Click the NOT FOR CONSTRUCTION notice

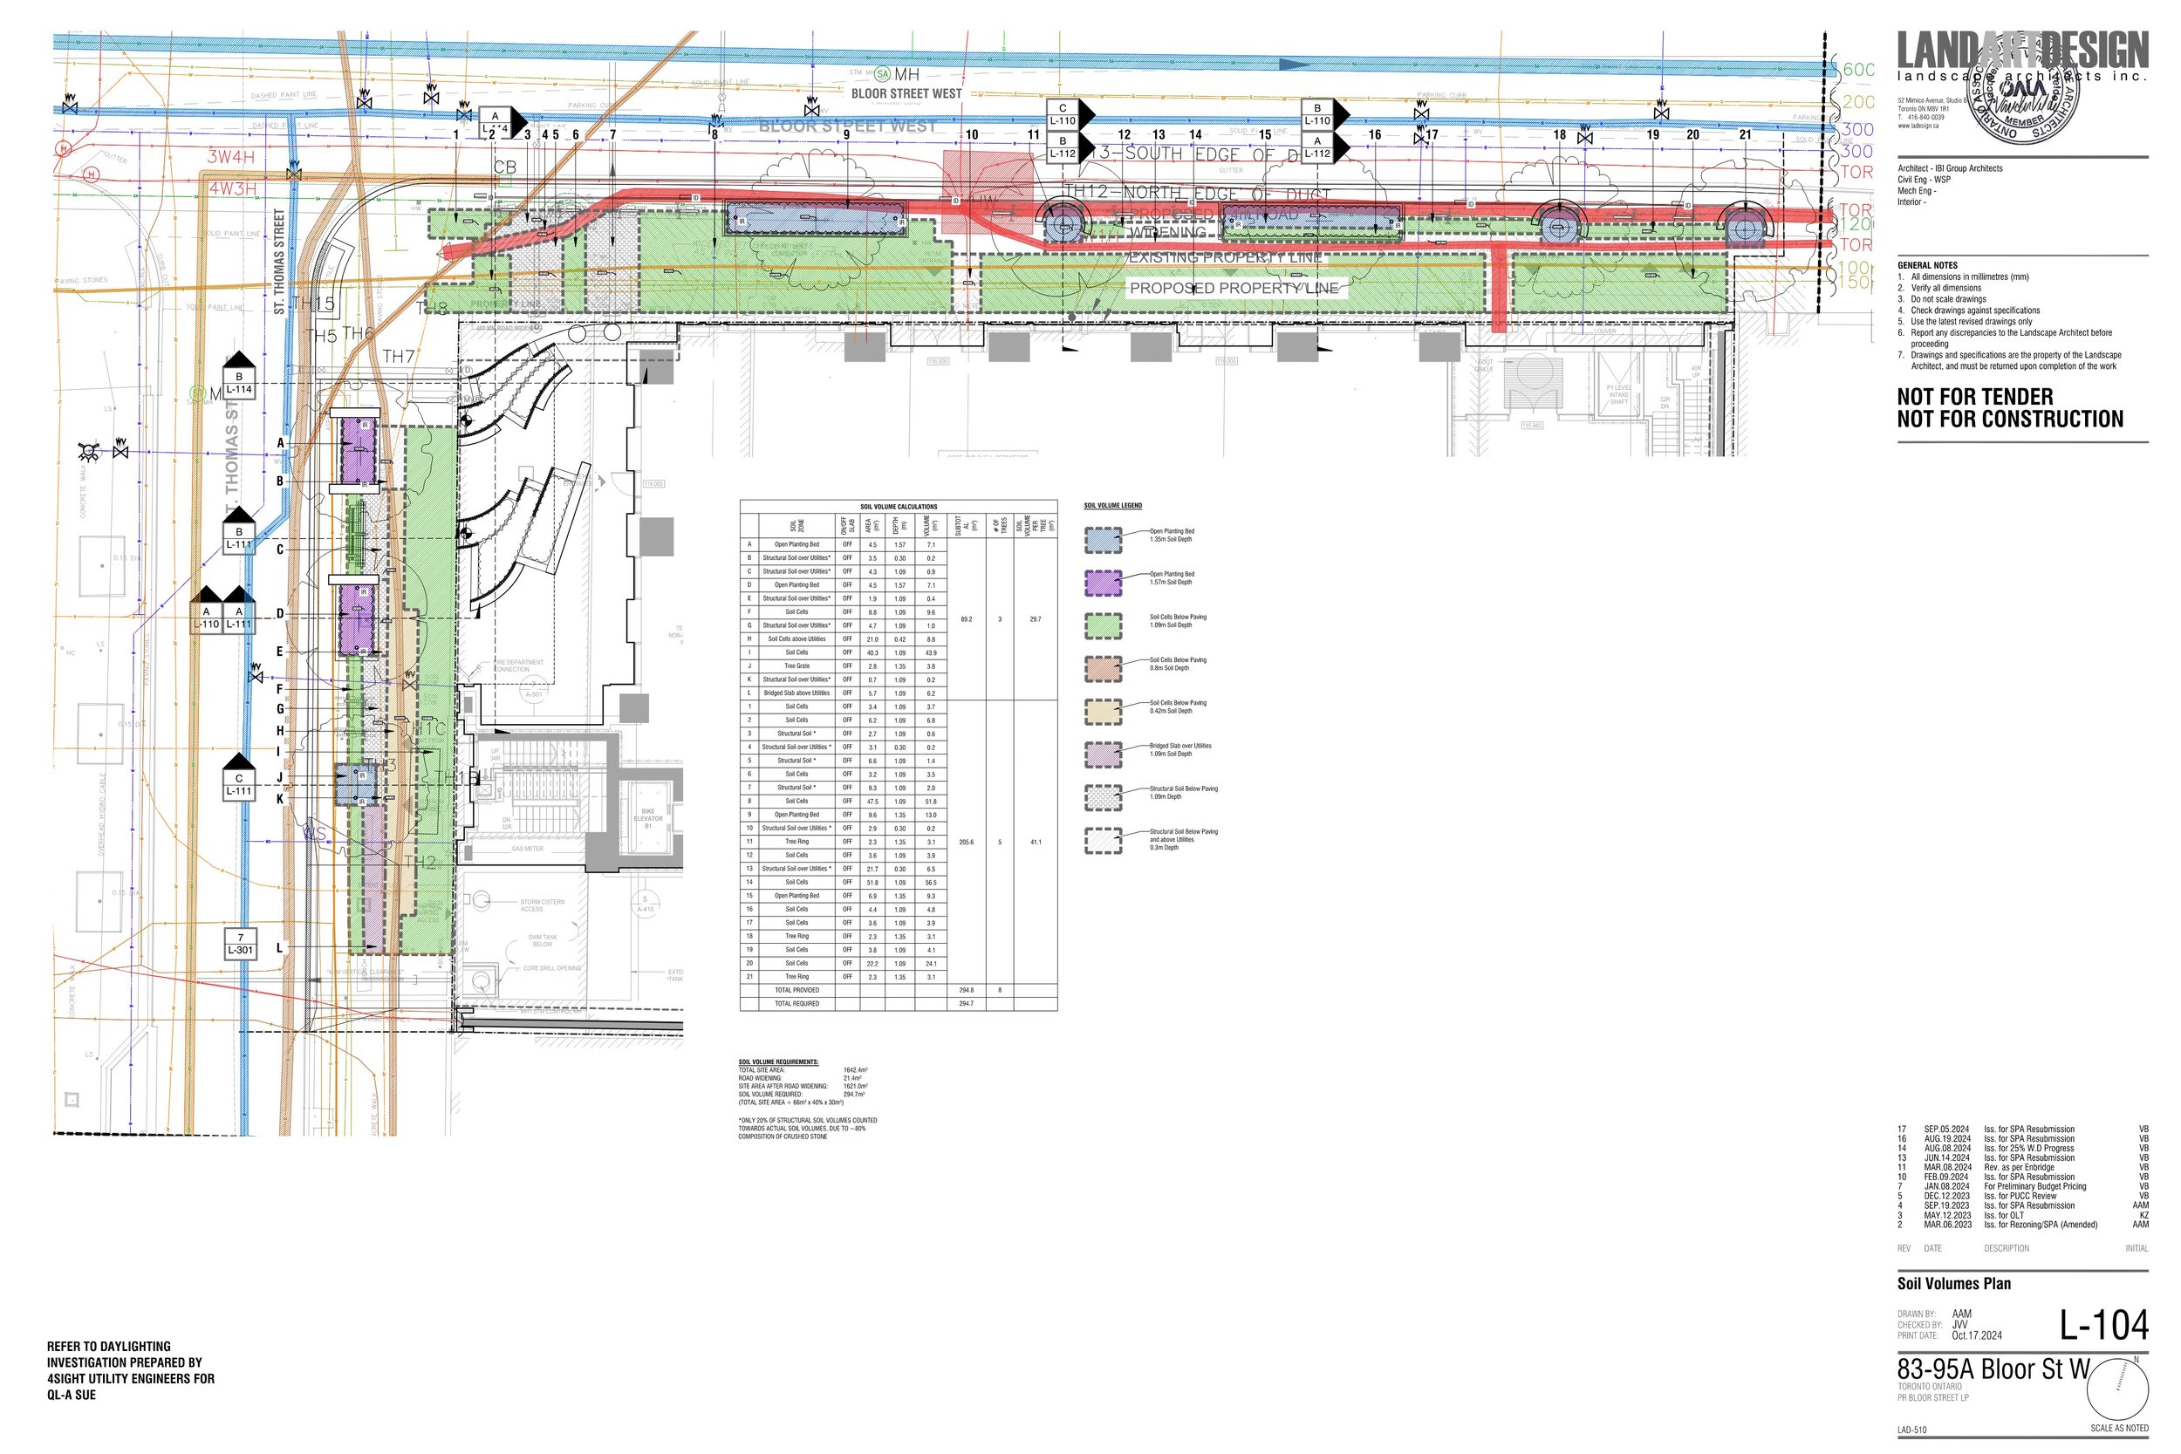[x=2010, y=420]
